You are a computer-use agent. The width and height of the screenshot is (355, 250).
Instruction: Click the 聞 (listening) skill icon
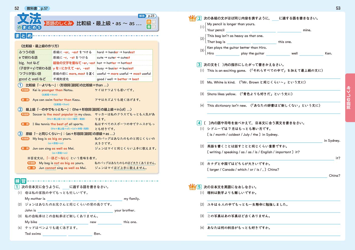pyautogui.click(x=154, y=22)
